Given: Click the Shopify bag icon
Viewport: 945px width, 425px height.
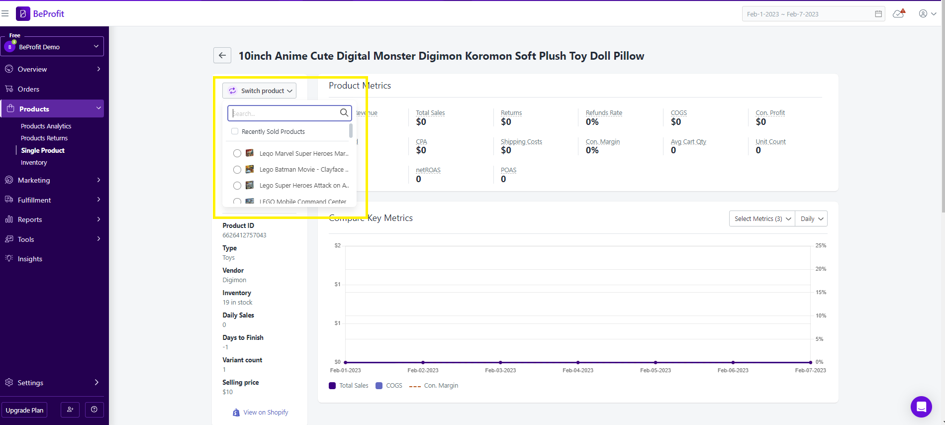Looking at the screenshot, I should tap(236, 413).
